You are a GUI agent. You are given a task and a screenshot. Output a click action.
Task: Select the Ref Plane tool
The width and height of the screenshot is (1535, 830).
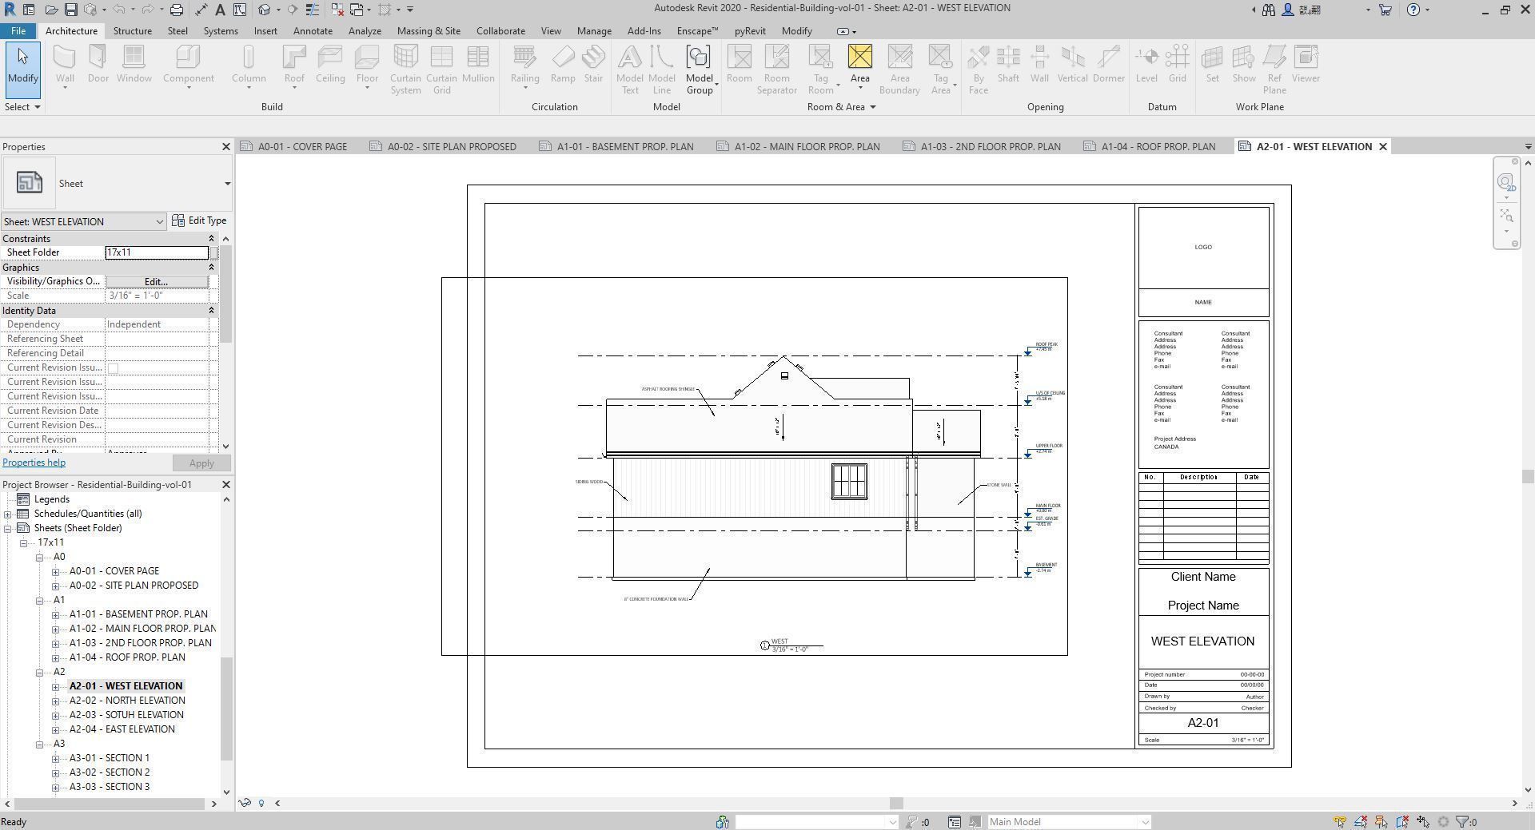(x=1274, y=69)
